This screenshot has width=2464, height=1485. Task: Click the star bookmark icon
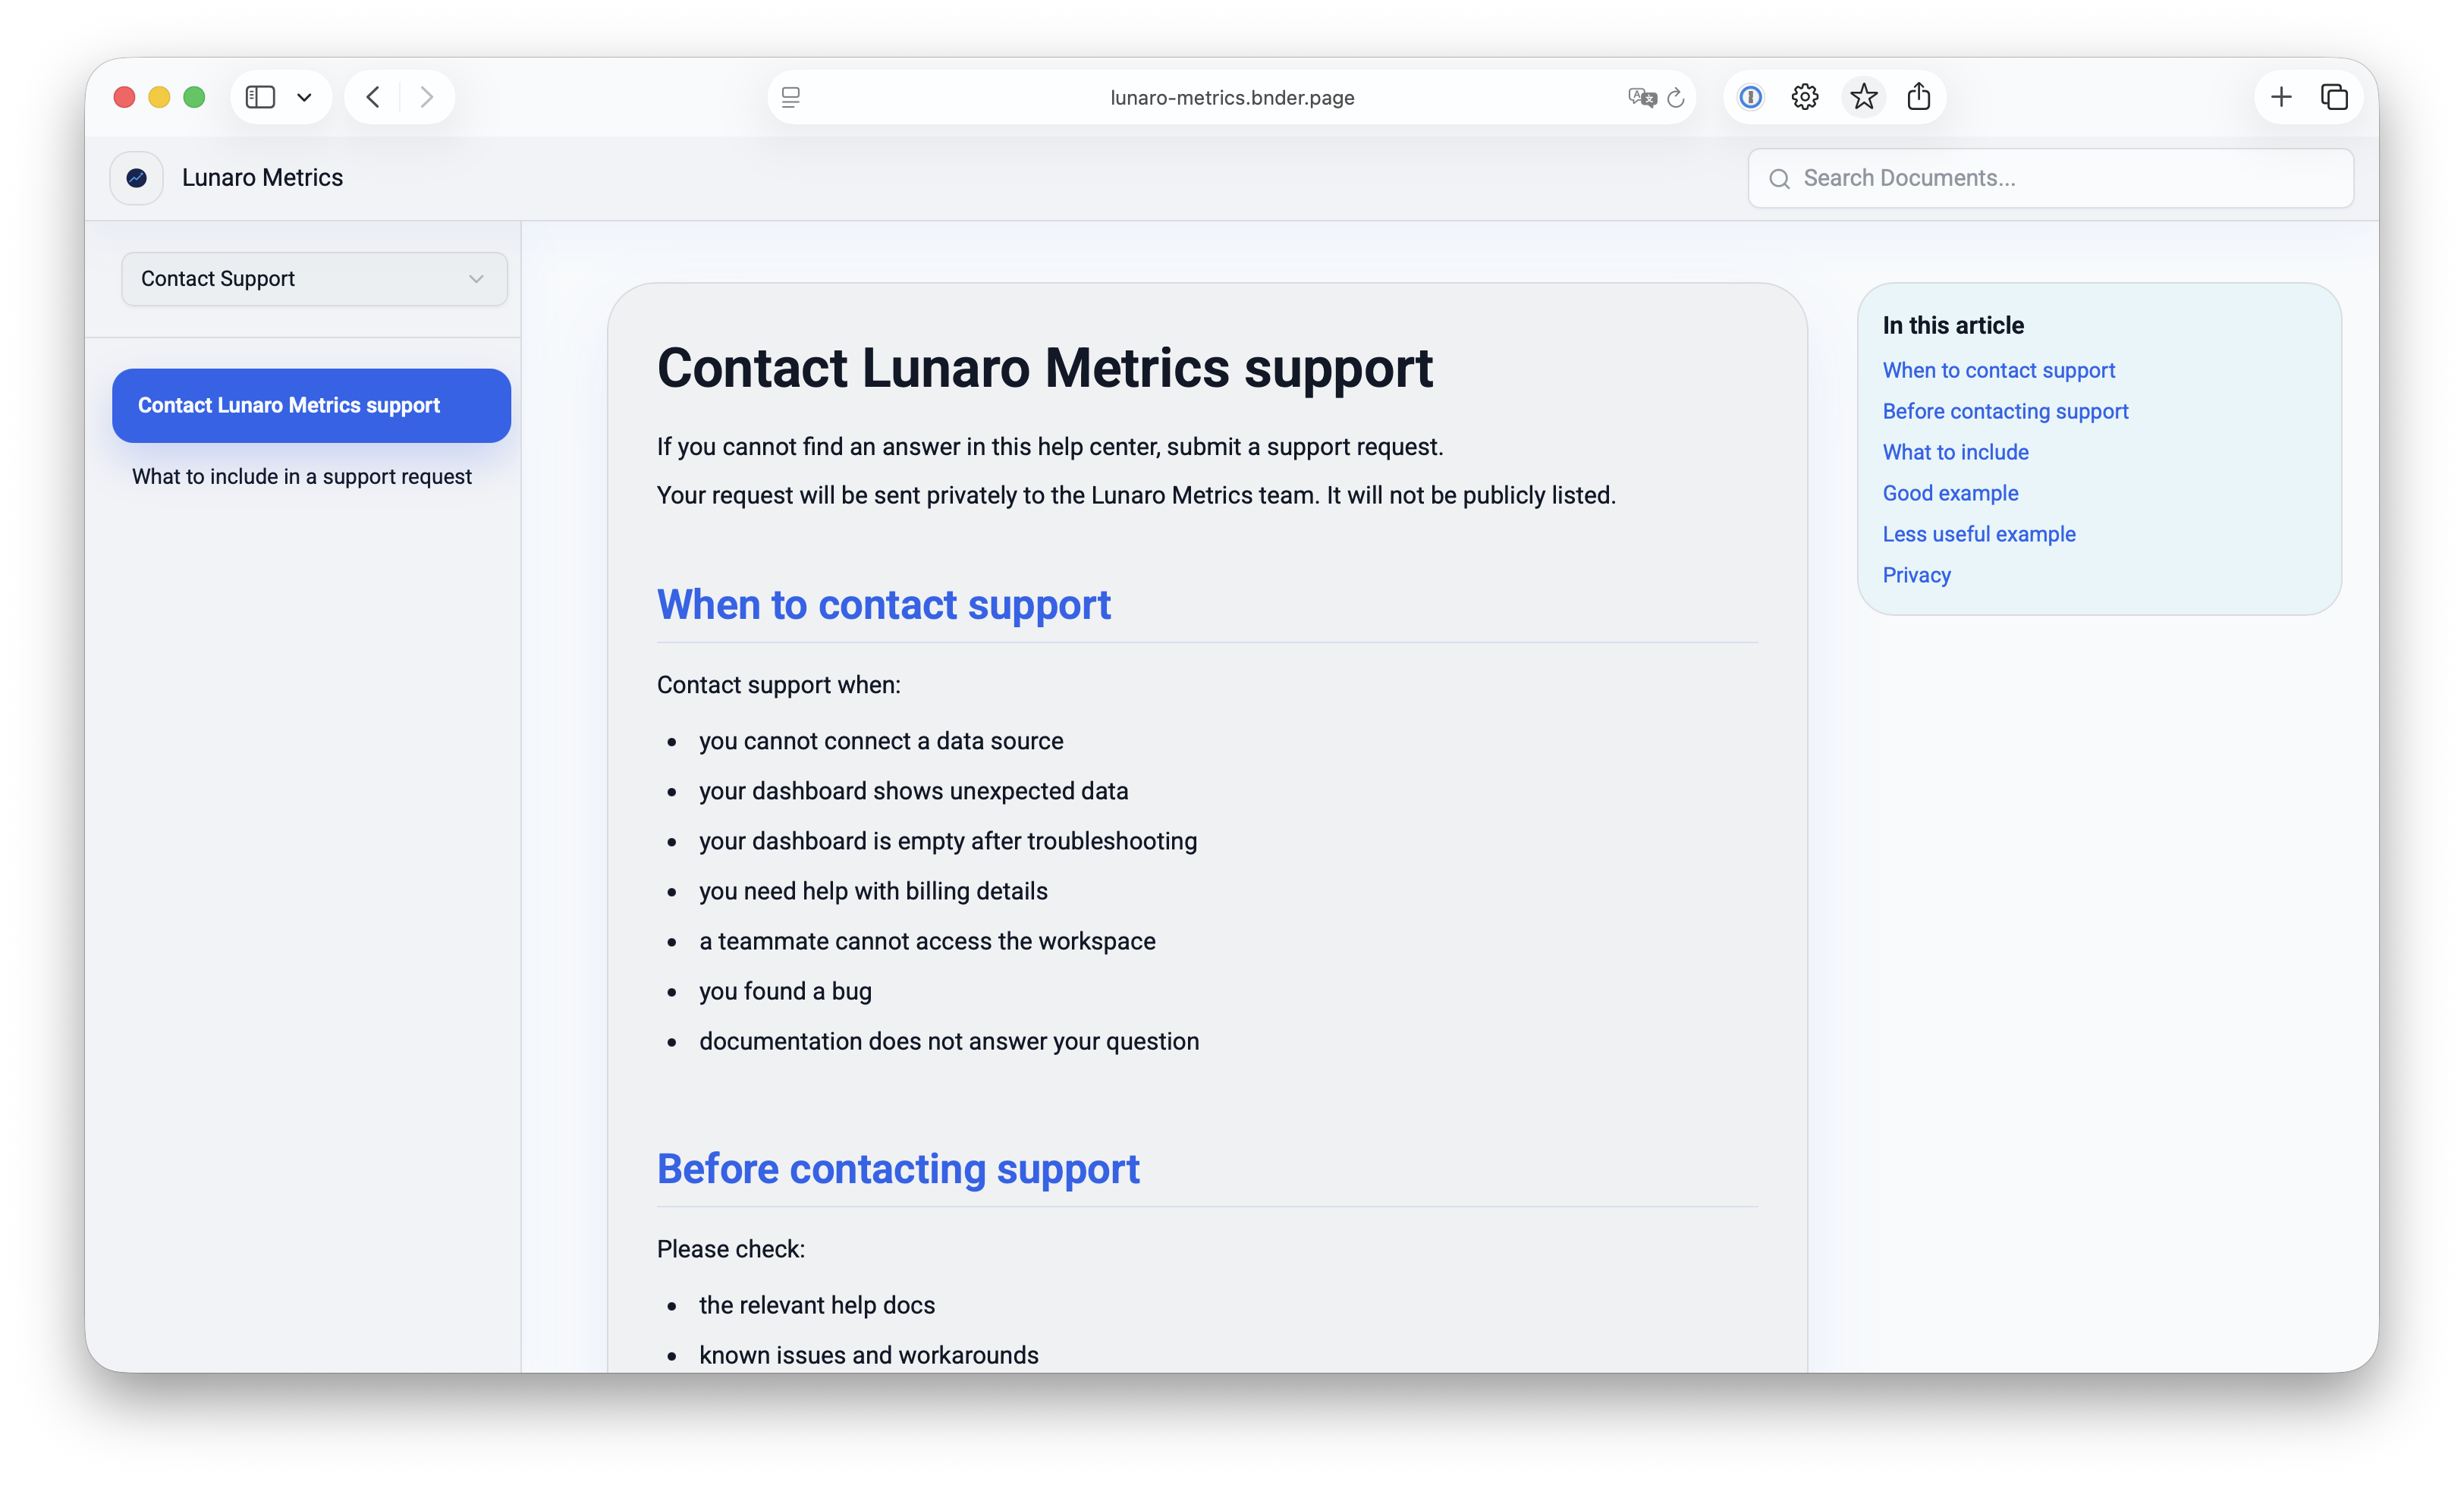(x=1864, y=97)
